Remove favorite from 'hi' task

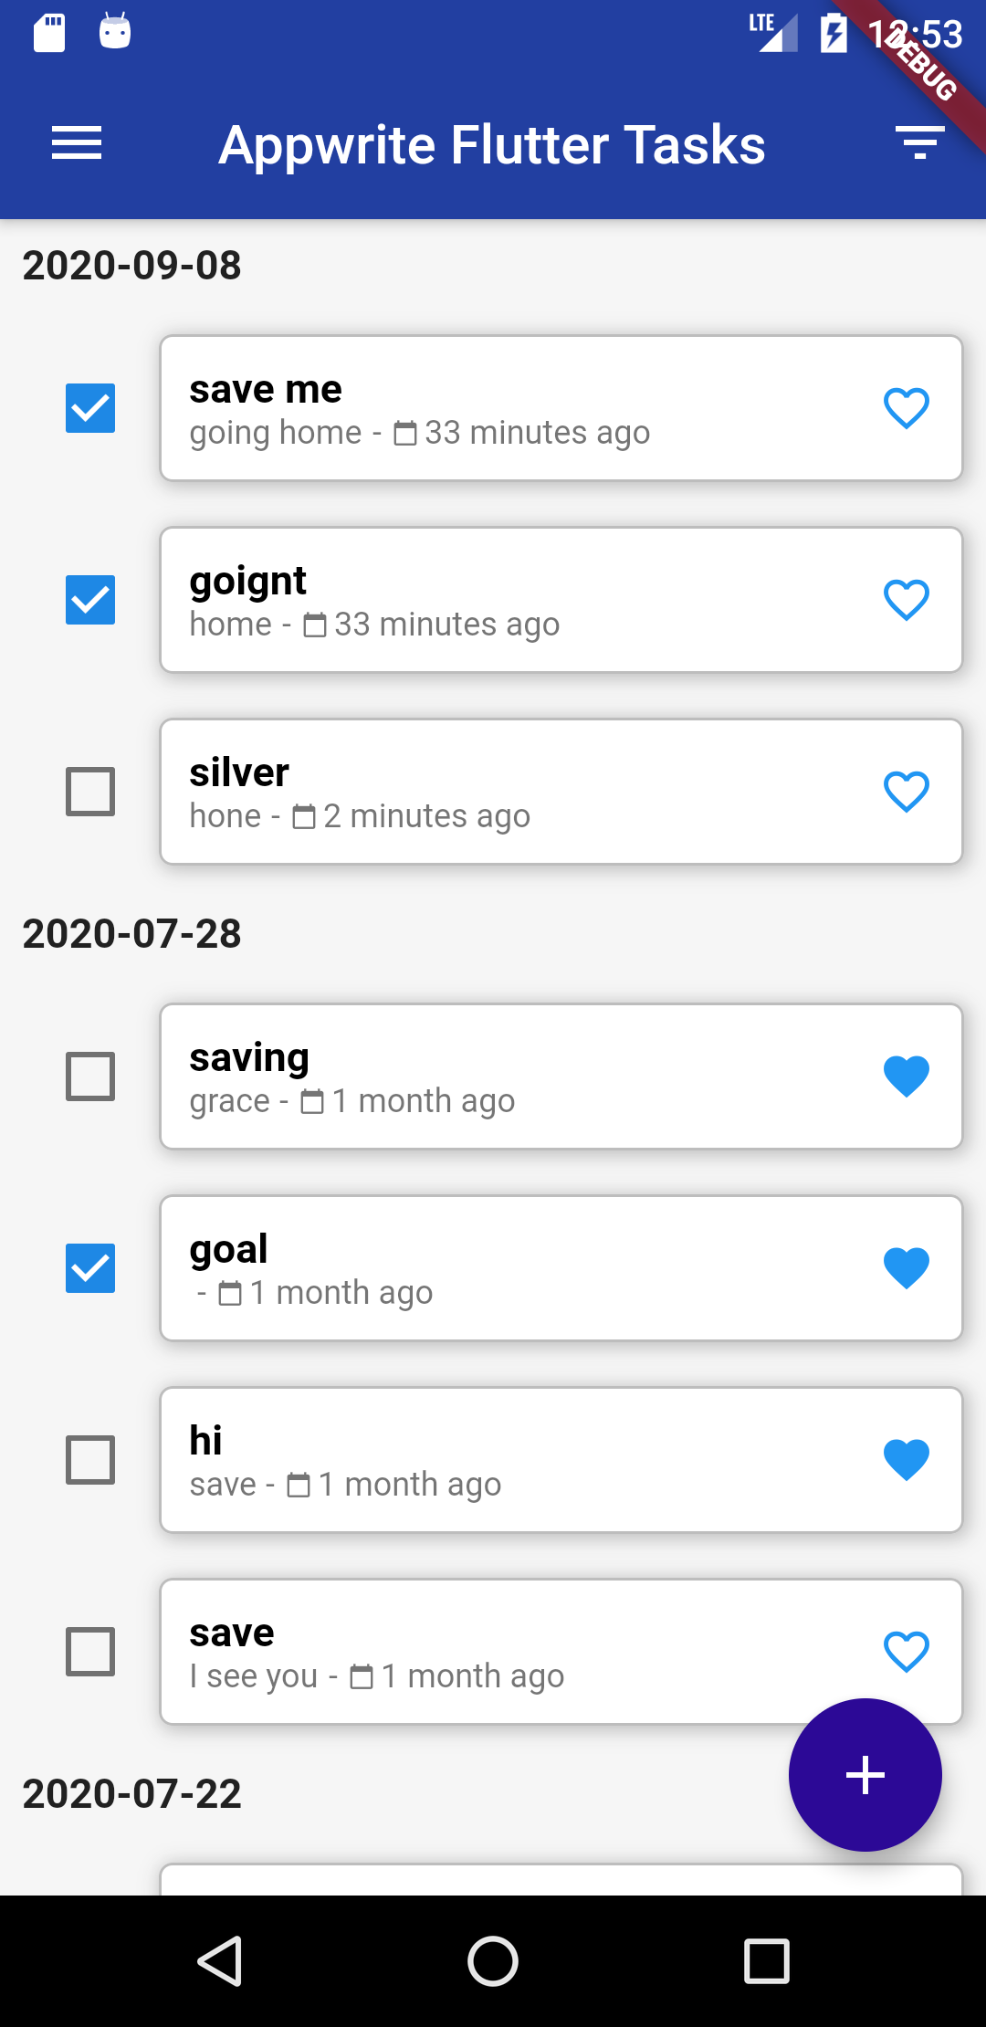(907, 1460)
